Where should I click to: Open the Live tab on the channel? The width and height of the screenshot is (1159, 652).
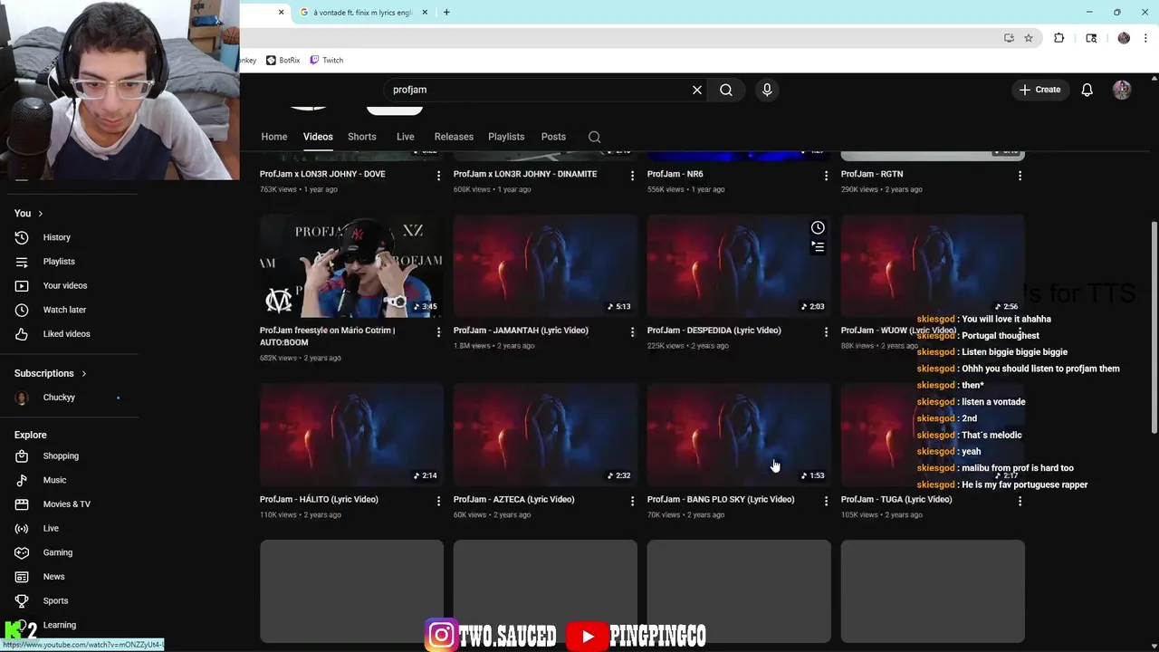406,137
